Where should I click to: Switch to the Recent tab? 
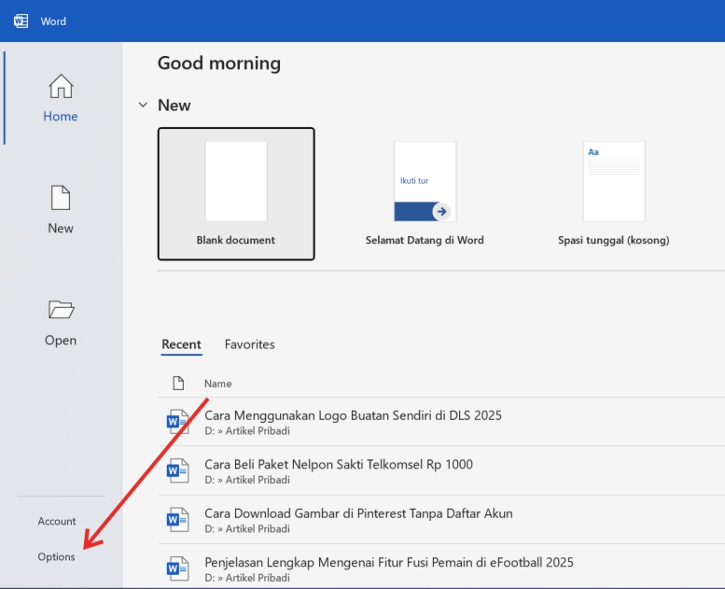181,344
